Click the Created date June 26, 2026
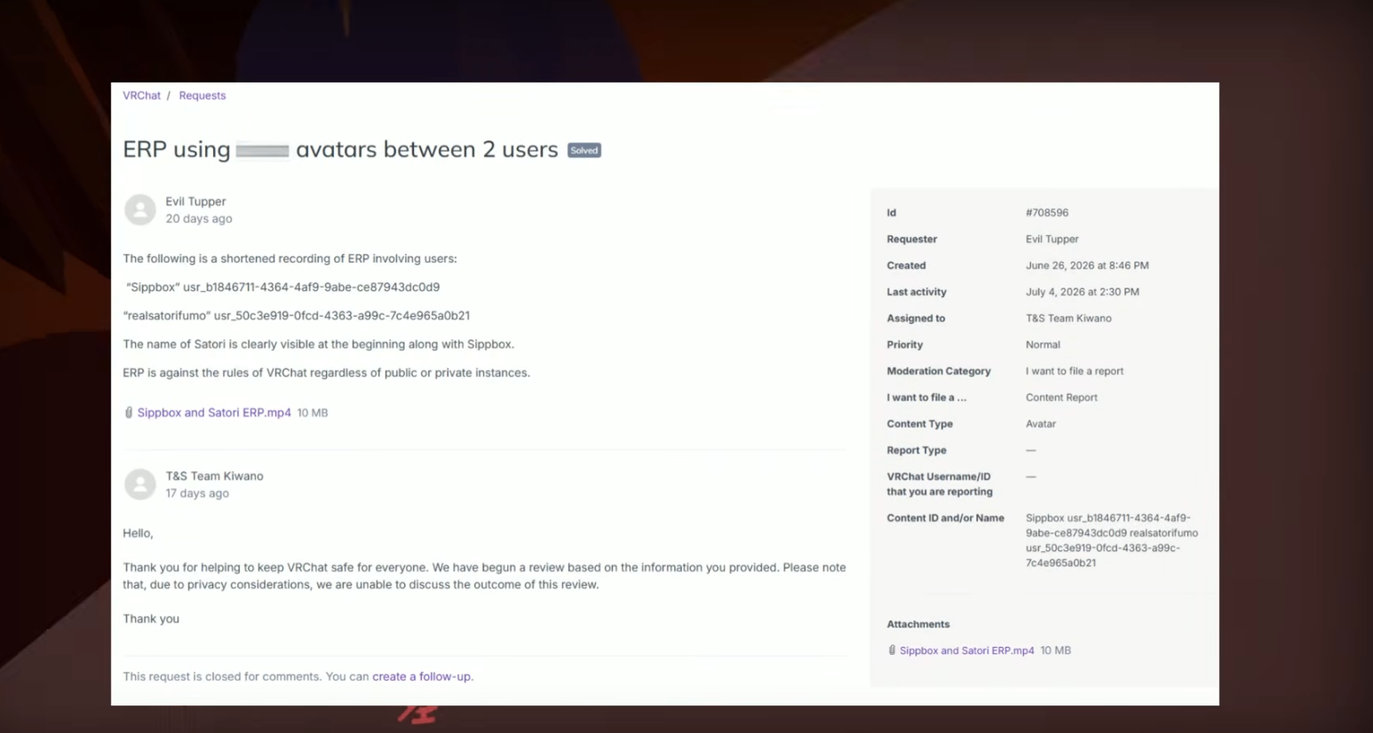This screenshot has height=733, width=1373. coord(1087,265)
